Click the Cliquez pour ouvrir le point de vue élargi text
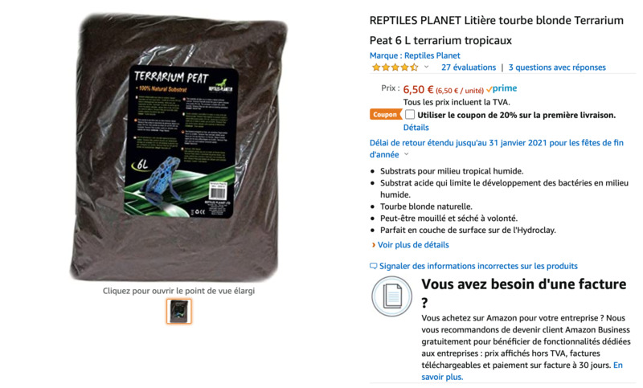643x388 pixels. (x=178, y=291)
